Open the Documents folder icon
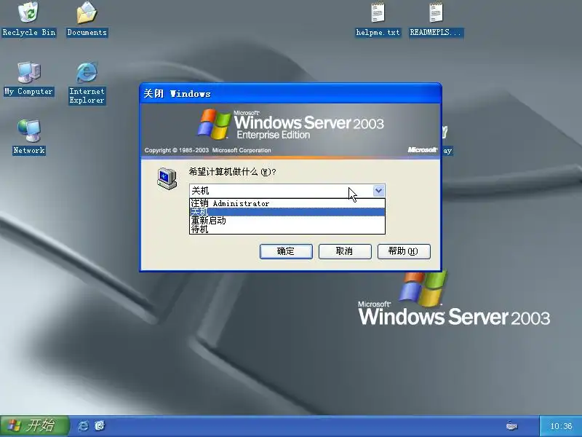Screen dimensions: 582x437 tap(87, 19)
